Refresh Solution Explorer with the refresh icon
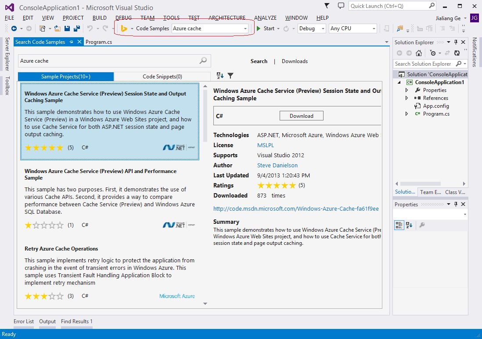482x339 pixels. click(x=457, y=53)
